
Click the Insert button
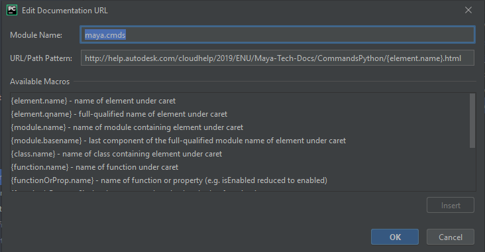click(x=451, y=206)
